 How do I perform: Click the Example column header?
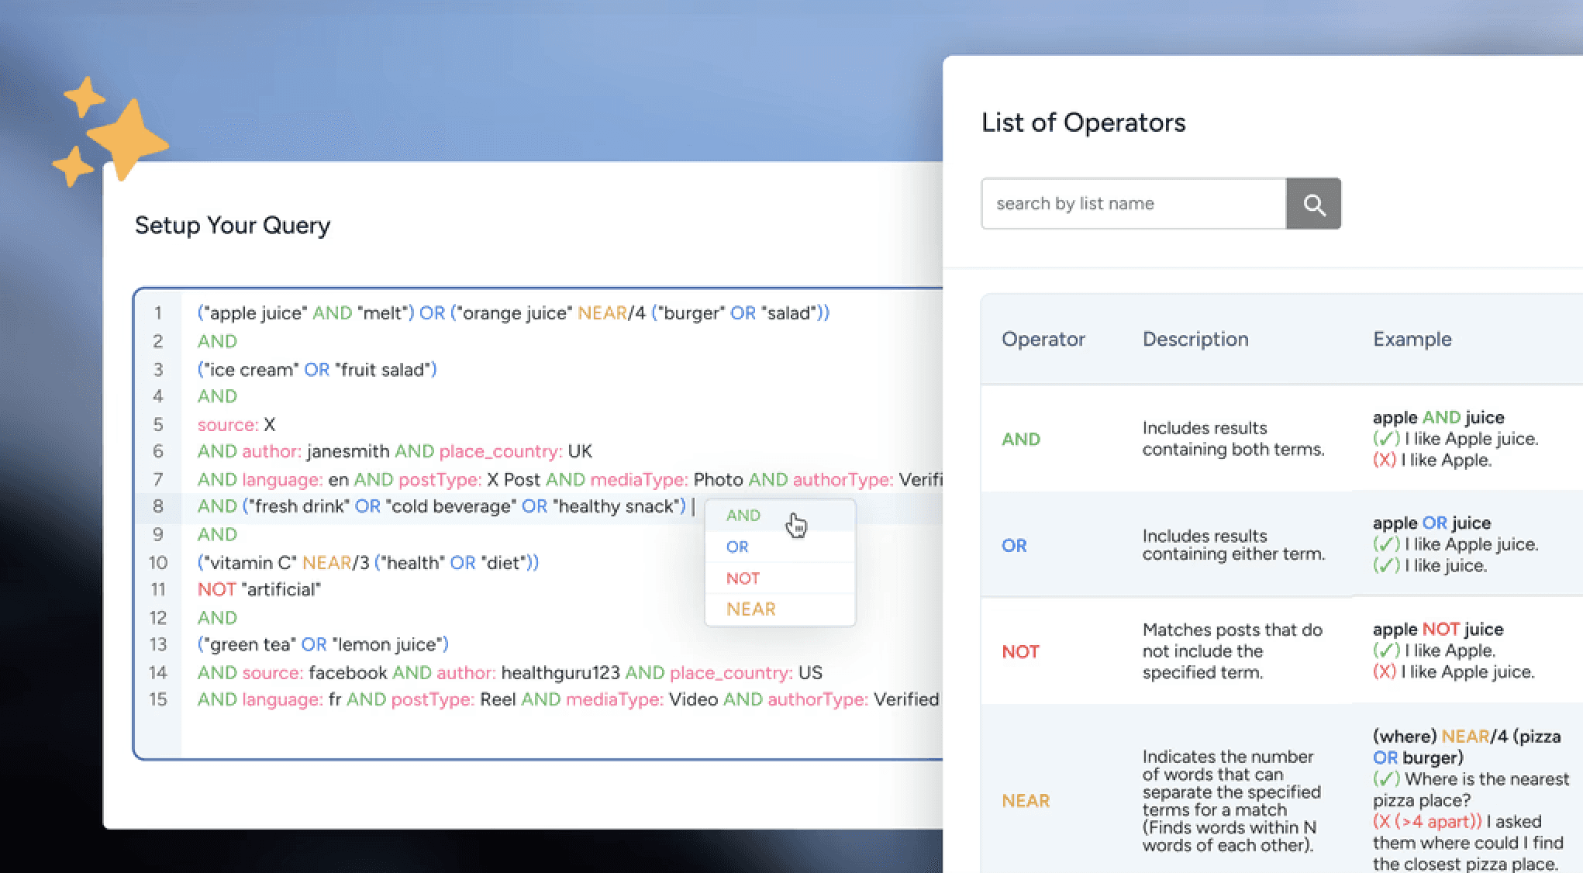[1412, 339]
